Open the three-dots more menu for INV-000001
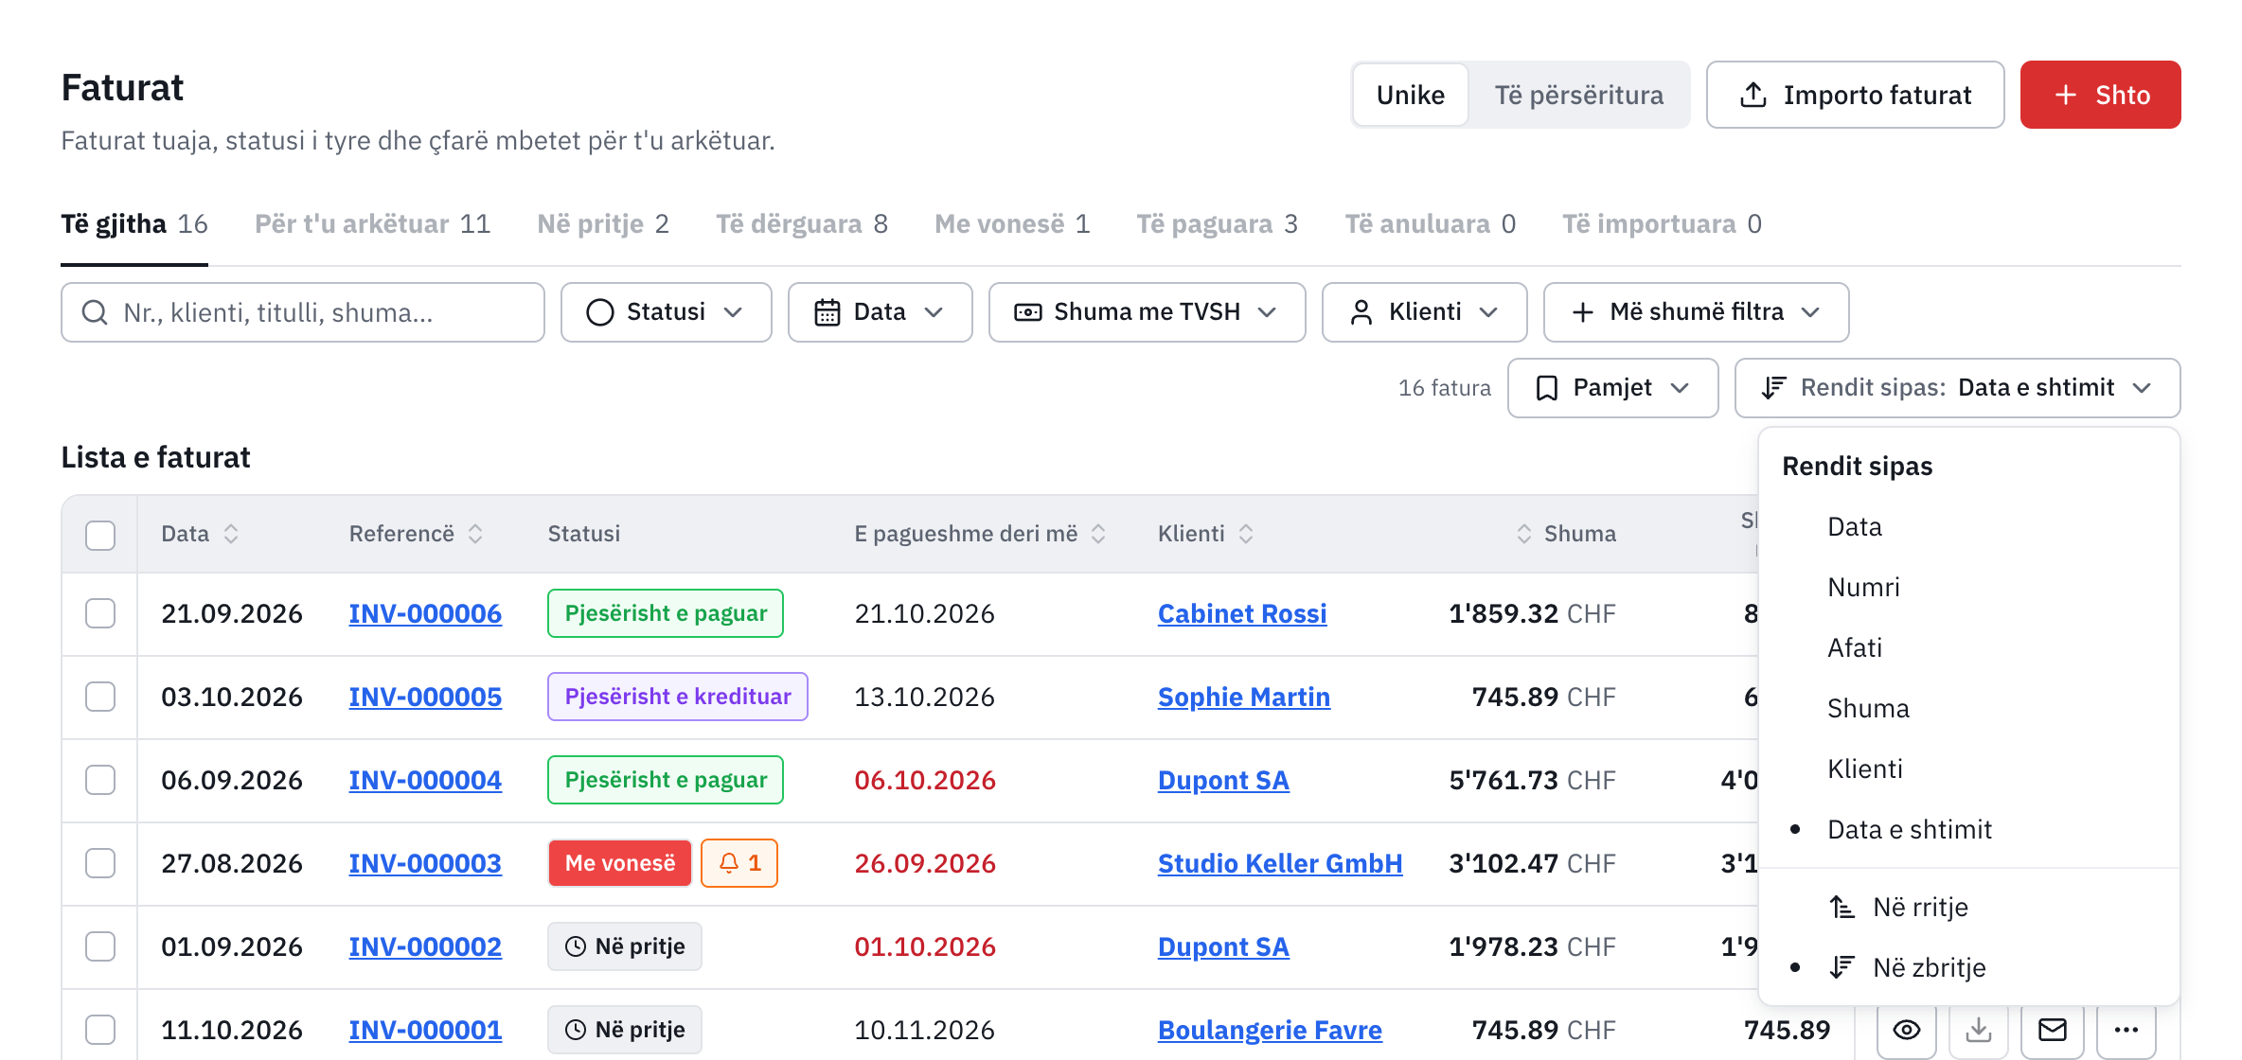This screenshot has height=1060, width=2242. pyautogui.click(x=2126, y=1030)
